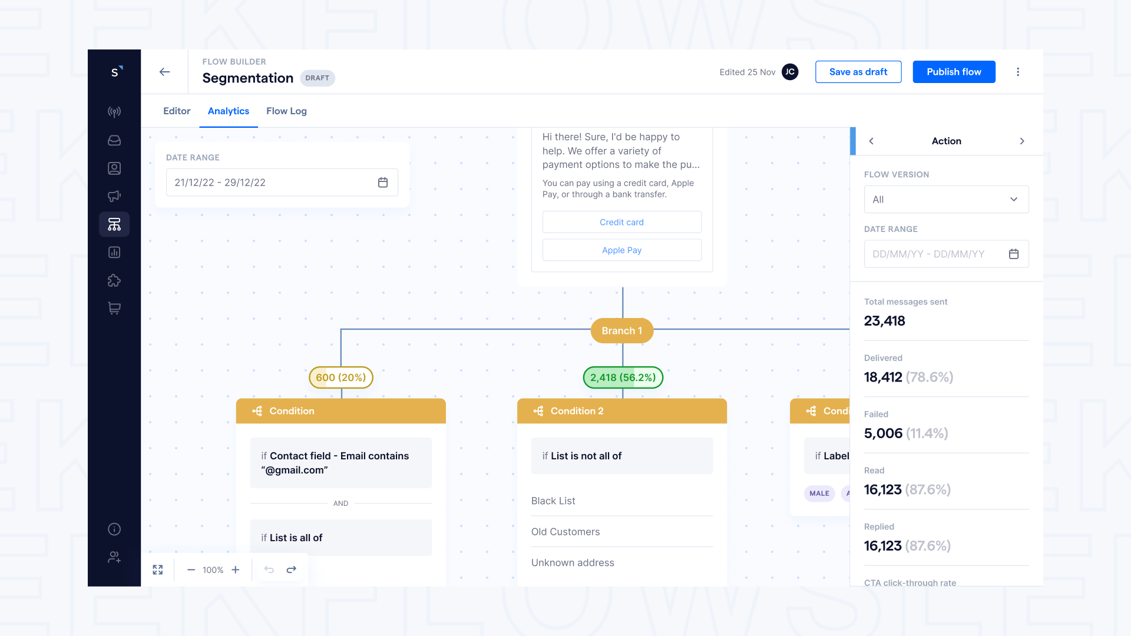
Task: Click the three-dot overflow menu icon
Action: click(x=1018, y=71)
